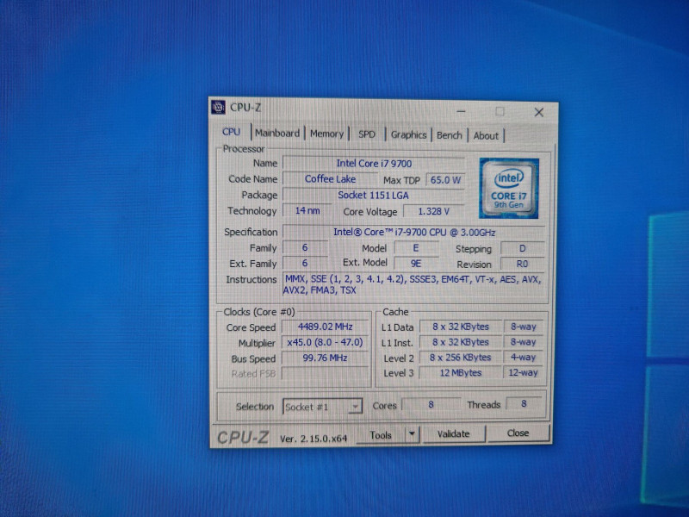Click the 14 nm technology value
This screenshot has height=517, width=689.
tap(307, 210)
